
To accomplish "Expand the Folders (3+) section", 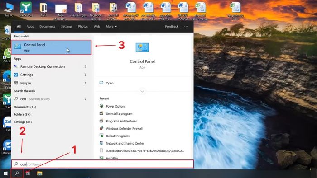I will coord(22,114).
